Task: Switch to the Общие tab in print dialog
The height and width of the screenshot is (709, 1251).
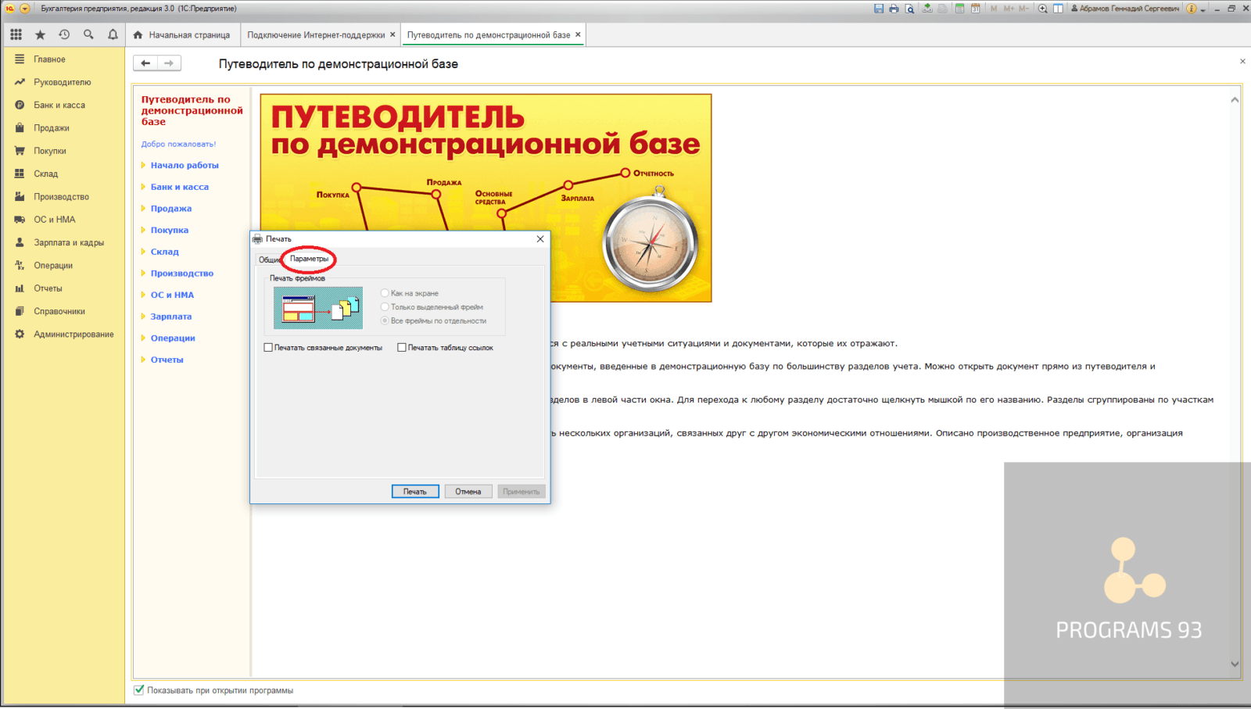Action: click(269, 259)
